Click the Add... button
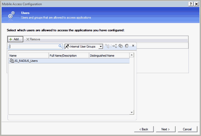 coord(15,39)
